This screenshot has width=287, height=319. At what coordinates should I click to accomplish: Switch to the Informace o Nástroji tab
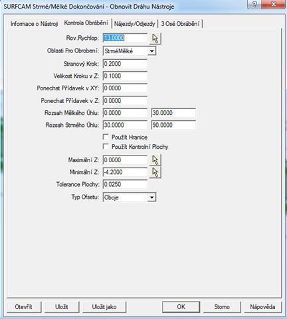point(34,24)
